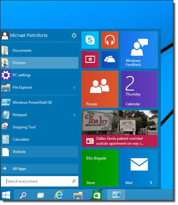Open All Apps list

pyautogui.click(x=39, y=168)
